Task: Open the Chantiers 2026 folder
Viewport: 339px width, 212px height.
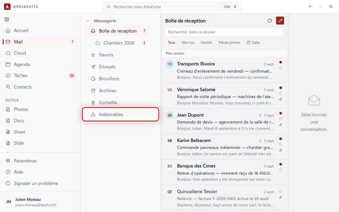Action: pyautogui.click(x=119, y=43)
